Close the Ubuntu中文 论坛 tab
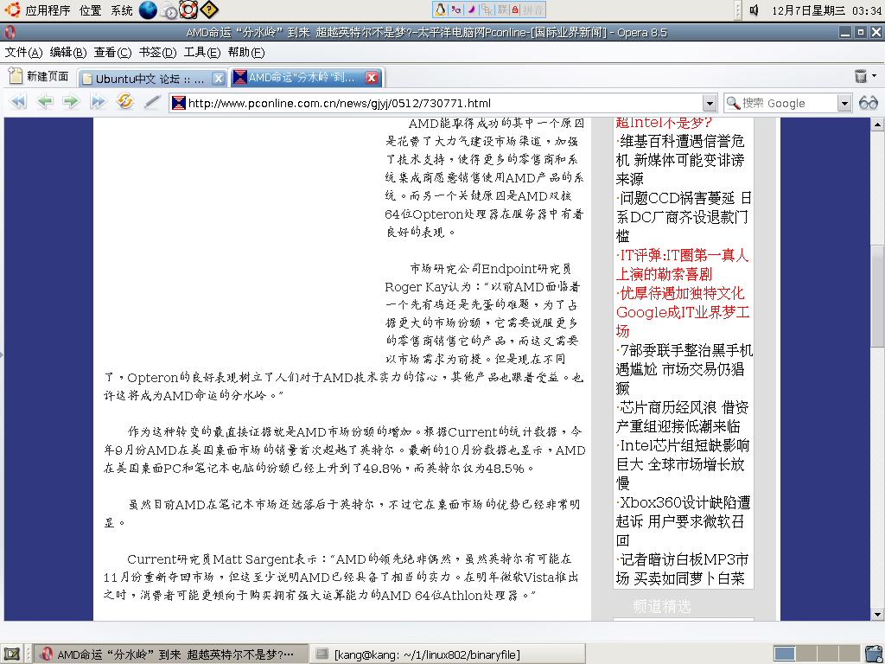Screen dimensions: 885x664 [x=219, y=79]
